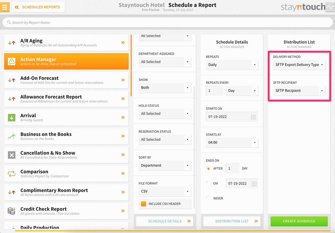Image resolution: width=335 pixels, height=233 pixels.
Task: Click the Starts On date field
Action: click(232, 117)
